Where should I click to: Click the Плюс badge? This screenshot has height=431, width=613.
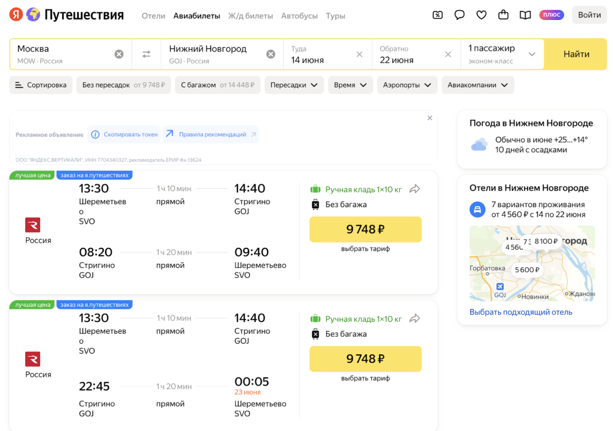tap(552, 15)
